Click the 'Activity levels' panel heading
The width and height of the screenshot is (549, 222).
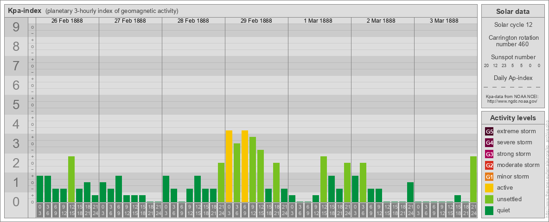tap(512, 118)
